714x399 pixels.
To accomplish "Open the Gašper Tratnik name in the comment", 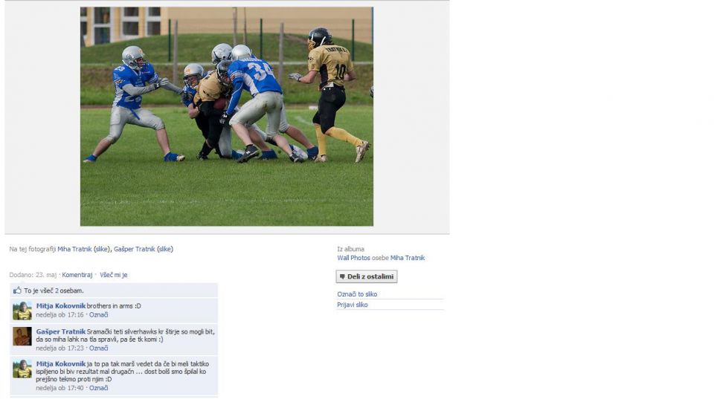I will [60, 331].
